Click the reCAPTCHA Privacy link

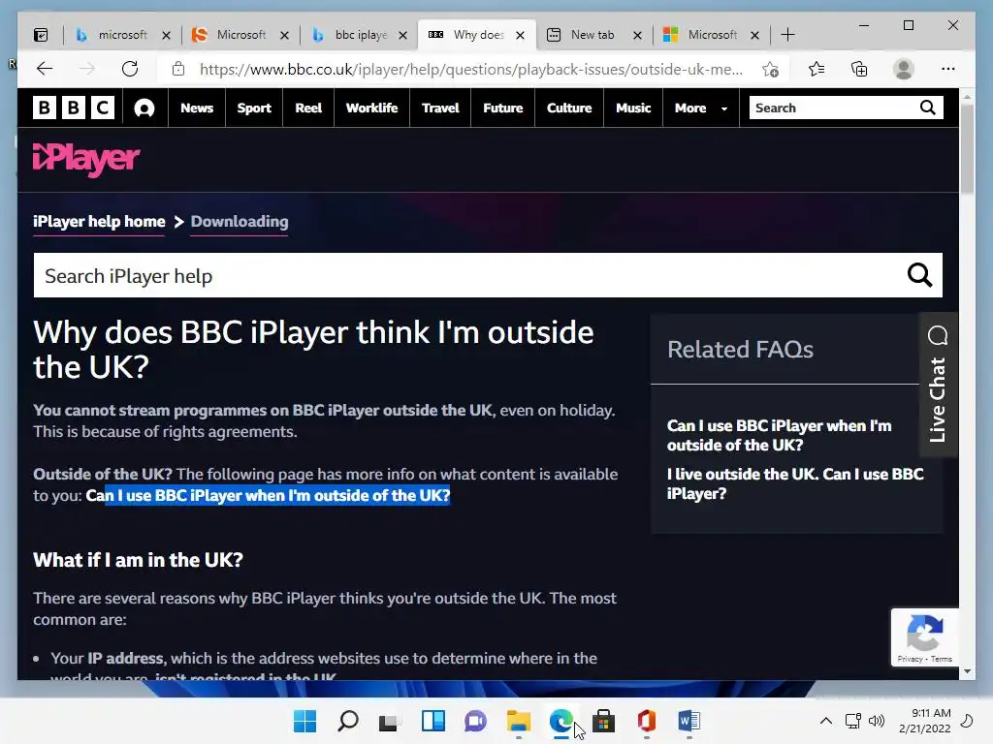[910, 659]
